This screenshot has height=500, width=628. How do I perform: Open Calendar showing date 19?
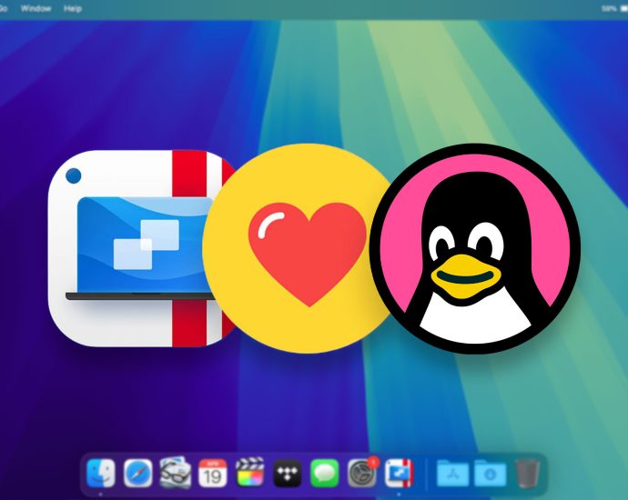(x=212, y=473)
